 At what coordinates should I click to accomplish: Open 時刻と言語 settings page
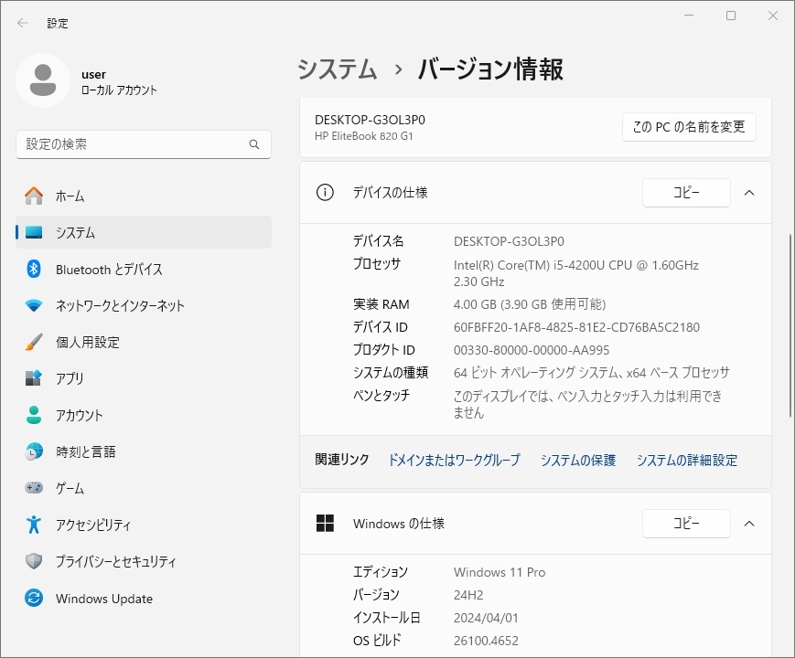tap(144, 451)
